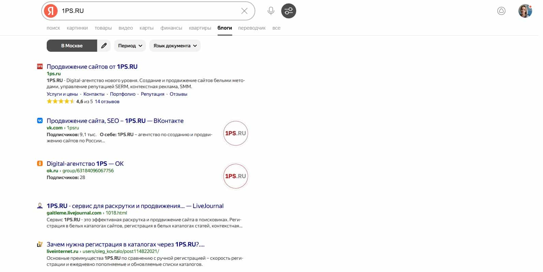Click the '4,6 из 5' rating text

click(85, 101)
